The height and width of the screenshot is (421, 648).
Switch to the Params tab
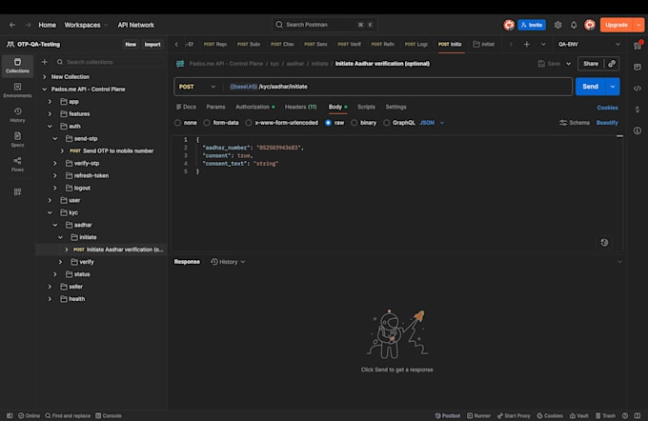215,107
